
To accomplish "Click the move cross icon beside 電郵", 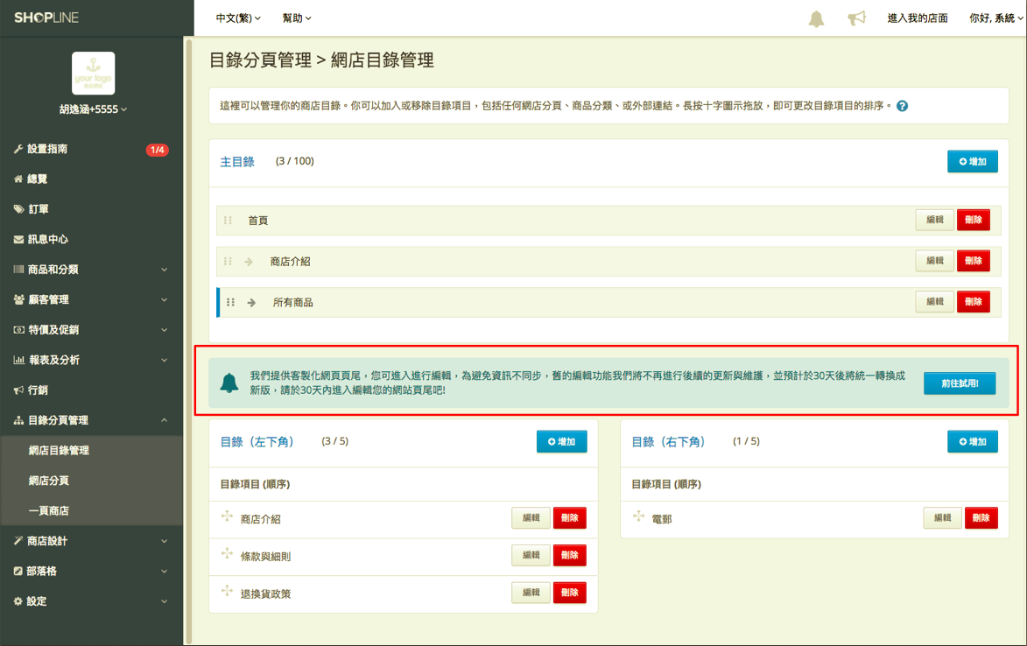I will [638, 516].
